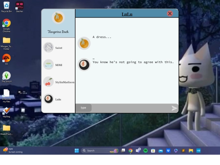Open the Windows Start menu
Viewport: 220px width, 165px height.
[x=77, y=151]
